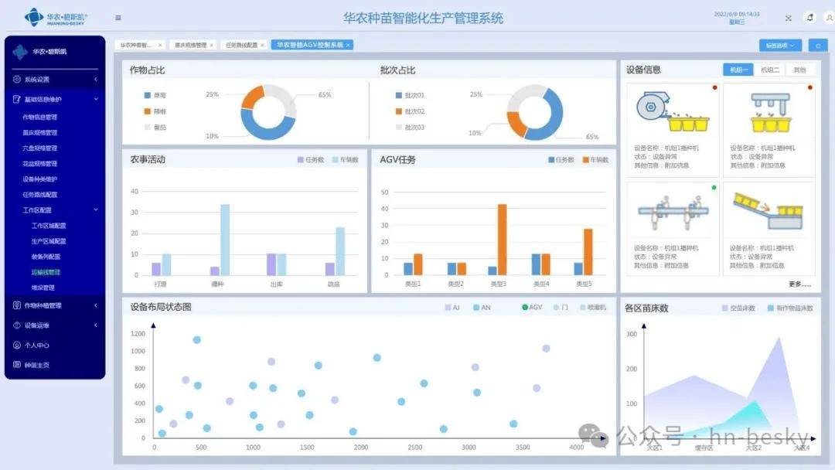Toggle the 喷灌机 legend entry
This screenshot has width=835, height=470.
[593, 307]
